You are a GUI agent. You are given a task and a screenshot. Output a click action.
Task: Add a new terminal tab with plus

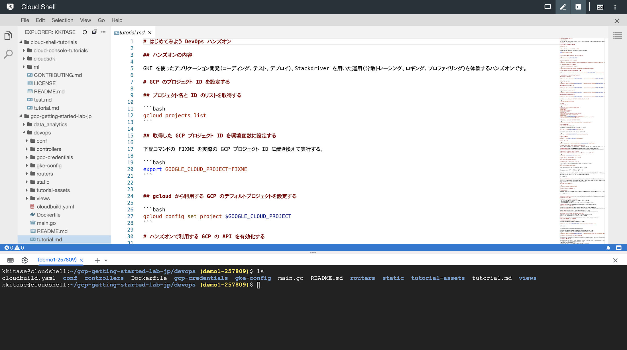point(97,260)
